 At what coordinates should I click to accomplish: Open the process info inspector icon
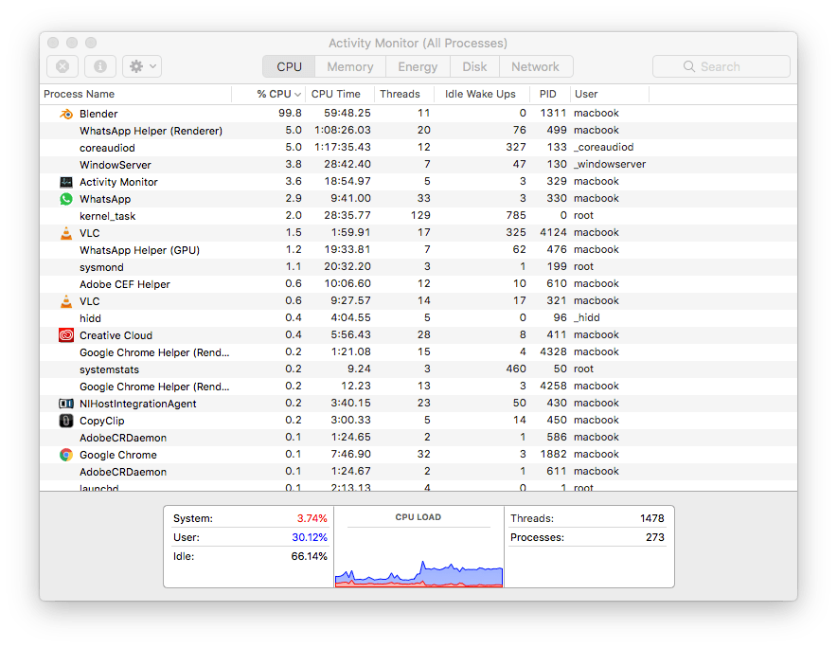pyautogui.click(x=99, y=66)
